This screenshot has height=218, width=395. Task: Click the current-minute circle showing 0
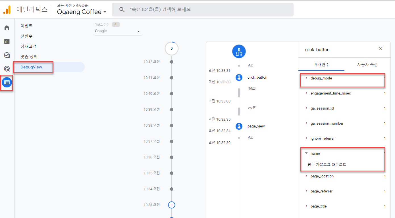(171, 49)
